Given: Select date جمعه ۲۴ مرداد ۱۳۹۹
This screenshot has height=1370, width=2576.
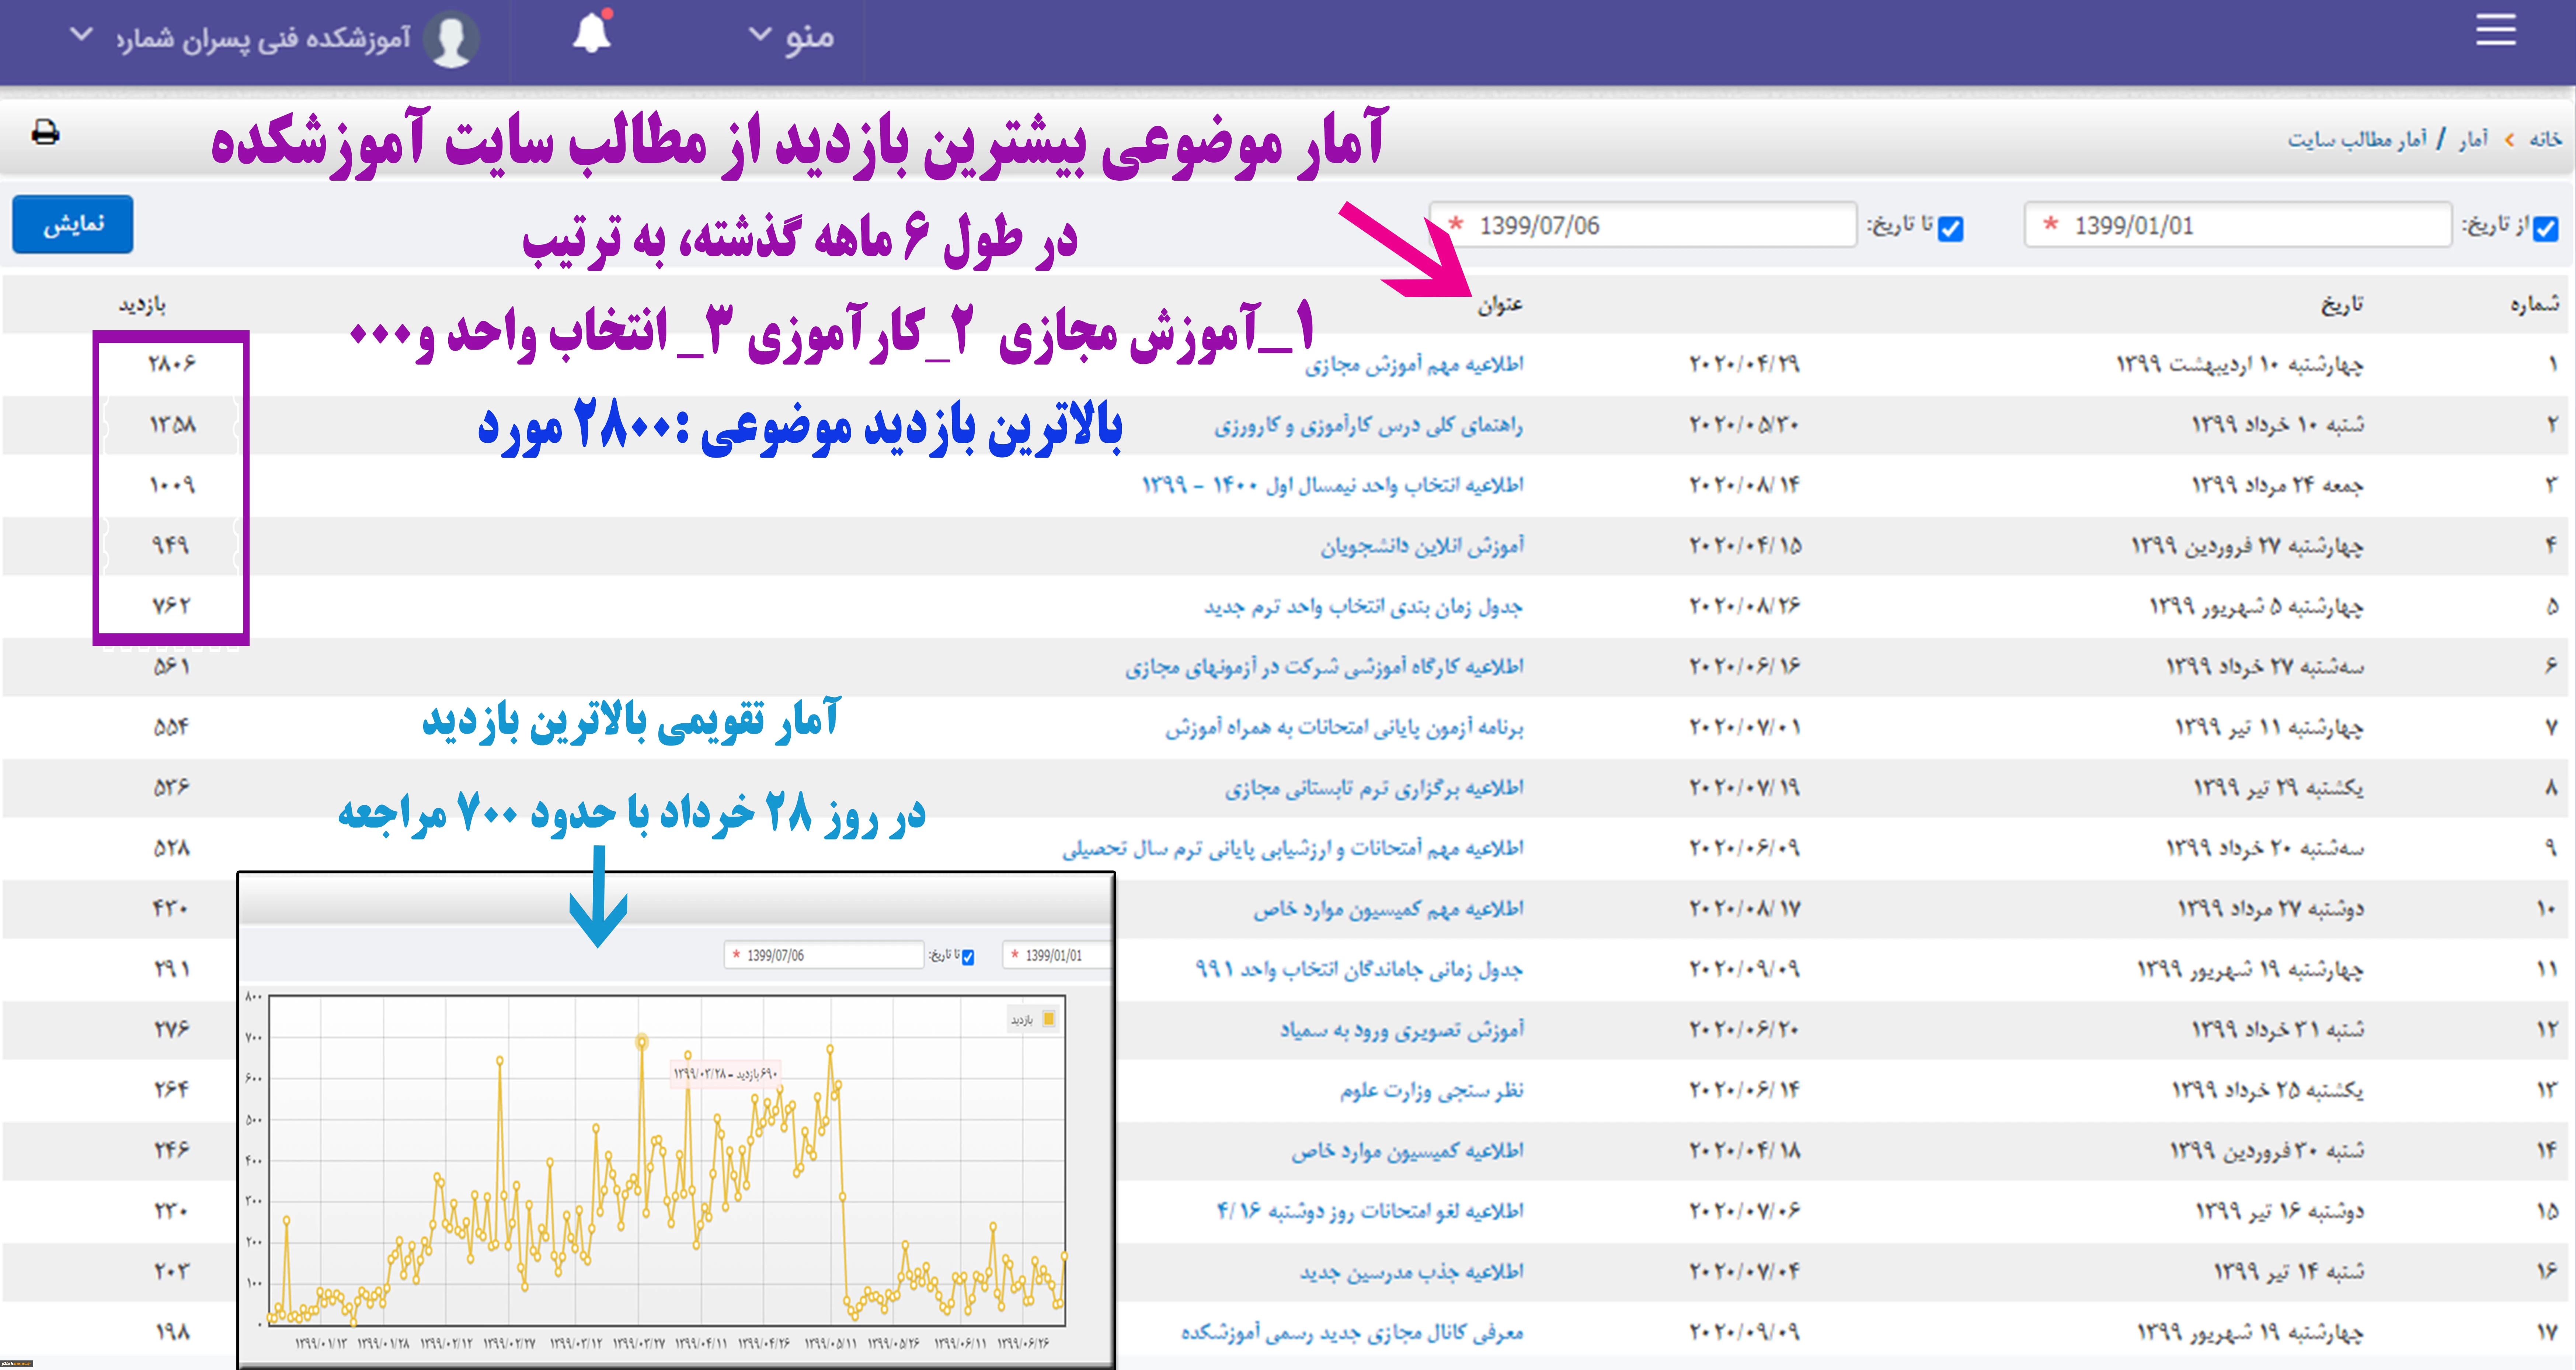Looking at the screenshot, I should coord(2278,485).
